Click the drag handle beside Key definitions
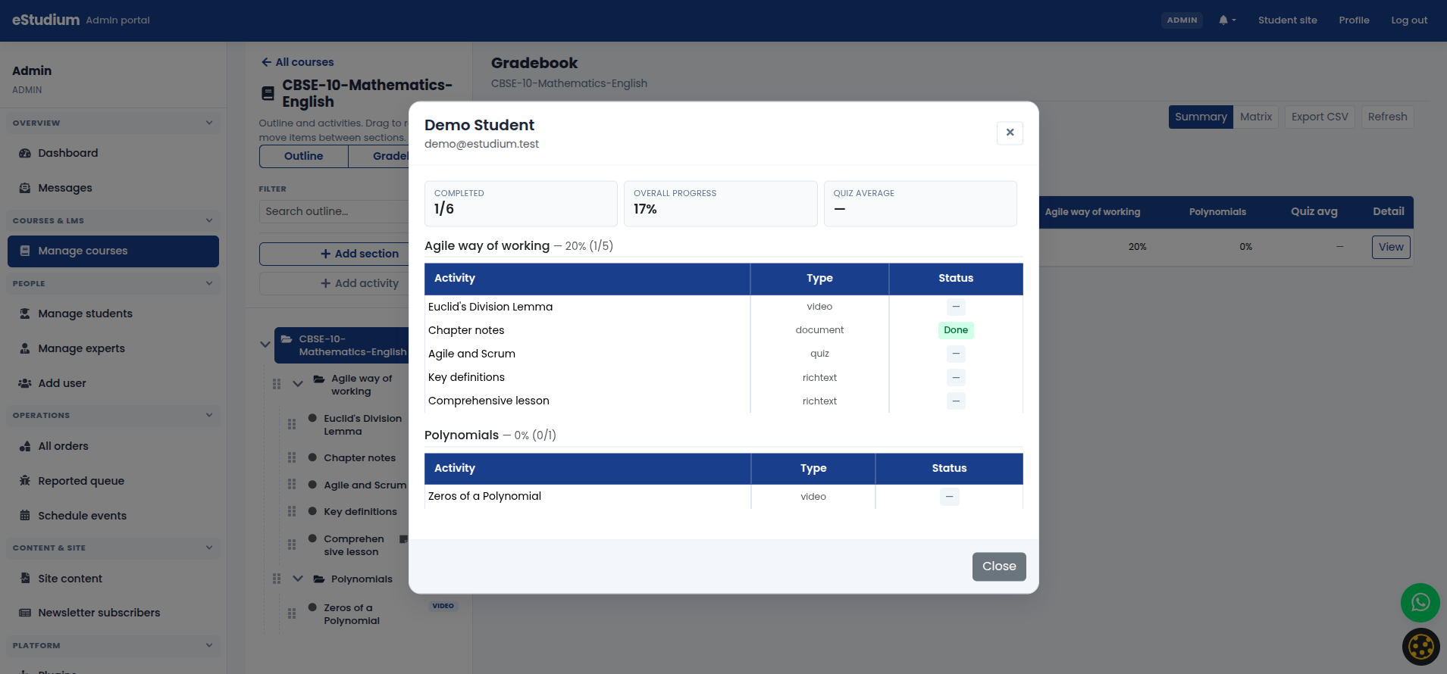 click(x=292, y=511)
